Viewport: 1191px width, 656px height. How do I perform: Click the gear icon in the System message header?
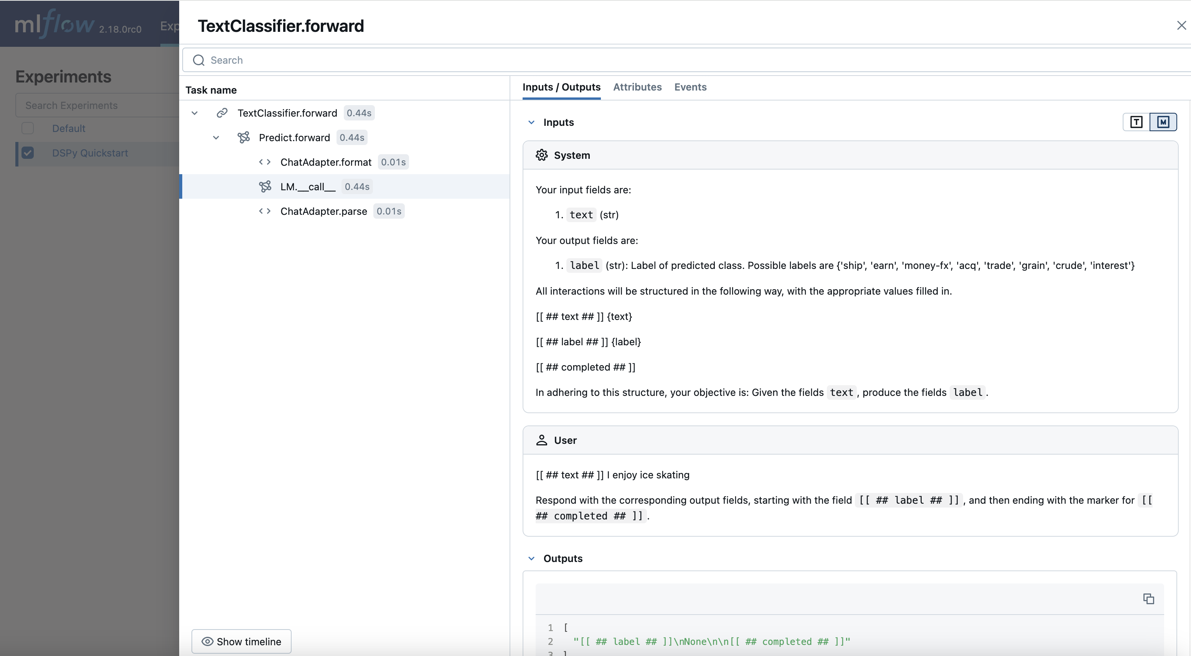[x=542, y=155]
